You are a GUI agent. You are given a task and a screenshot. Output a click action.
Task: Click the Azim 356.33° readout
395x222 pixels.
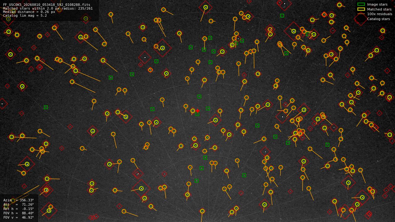pos(19,200)
